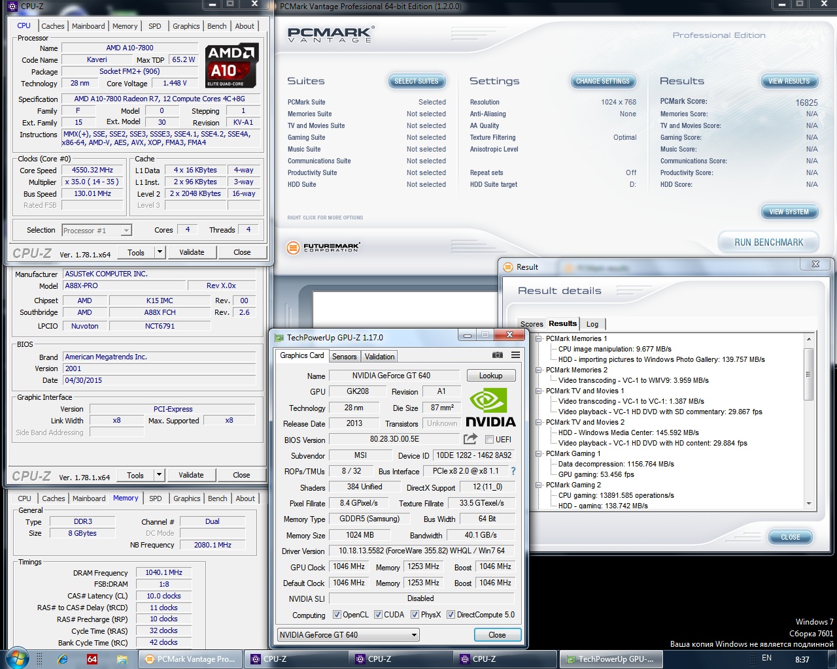The height and width of the screenshot is (669, 837).
Task: Click the Gaming Suite row in Suites
Action: (x=367, y=137)
